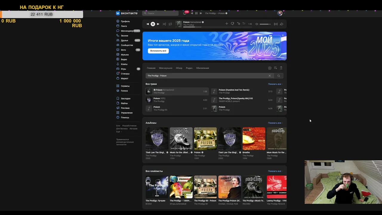Open Сервисы in sidebar
Image resolution: width=382 pixels, height=215 pixels.
pos(123,86)
